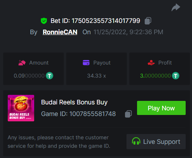The height and width of the screenshot is (158, 192).
Task: Copy the Bet ID with copy icon
Action: click(148, 21)
